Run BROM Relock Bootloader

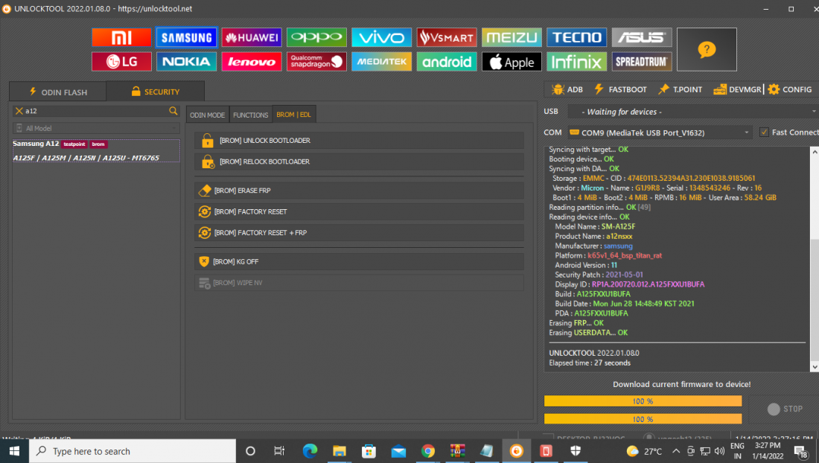coord(360,162)
